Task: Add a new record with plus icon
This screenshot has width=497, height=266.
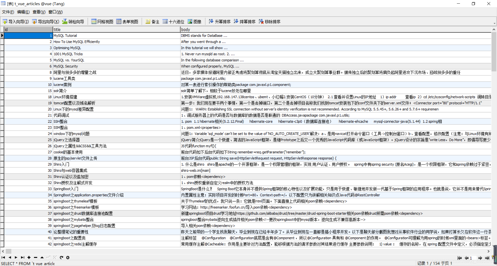Action: click(29, 257)
